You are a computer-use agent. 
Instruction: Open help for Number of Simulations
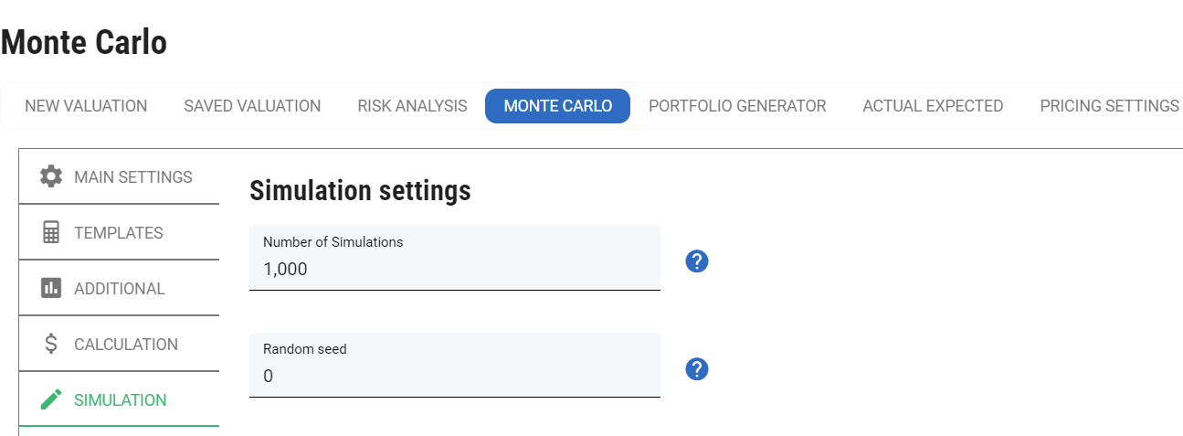point(697,261)
